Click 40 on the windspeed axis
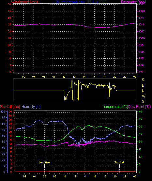This screenshot has width=152, height=181. coord(9,18)
